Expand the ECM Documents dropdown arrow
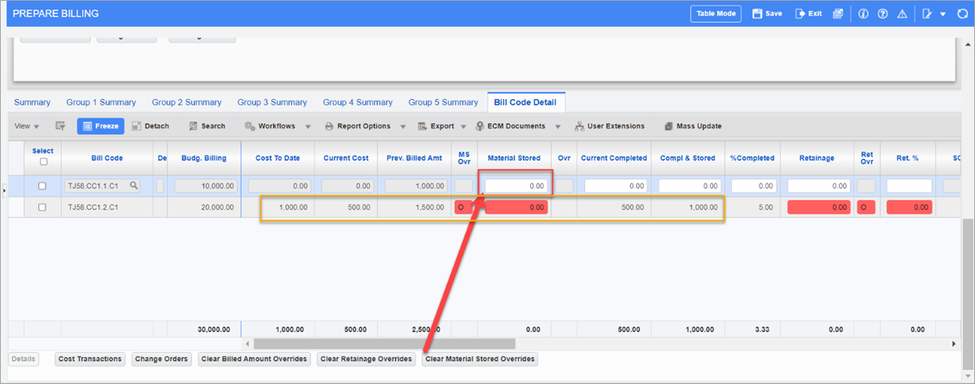This screenshot has height=384, width=975. pyautogui.click(x=558, y=127)
